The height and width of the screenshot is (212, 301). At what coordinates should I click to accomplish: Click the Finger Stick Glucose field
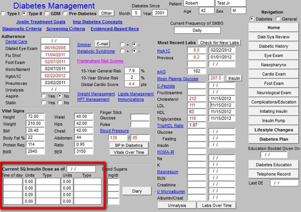click(140, 117)
